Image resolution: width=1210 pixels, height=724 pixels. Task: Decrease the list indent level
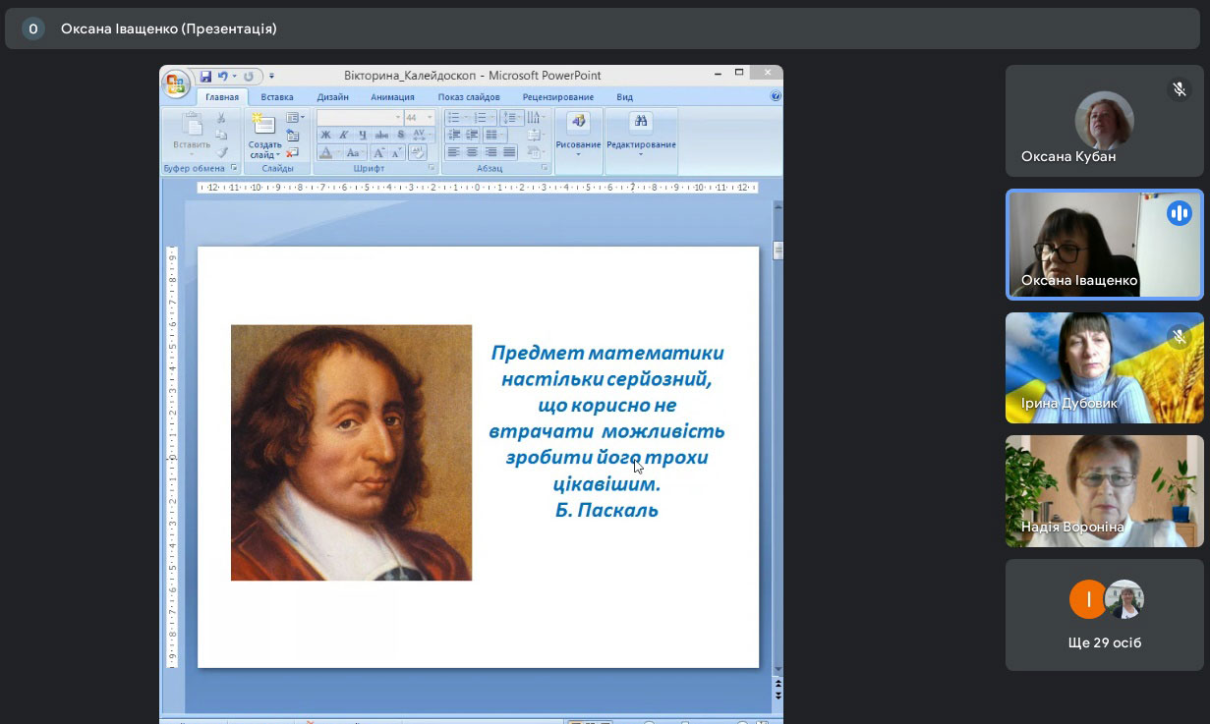(x=453, y=135)
